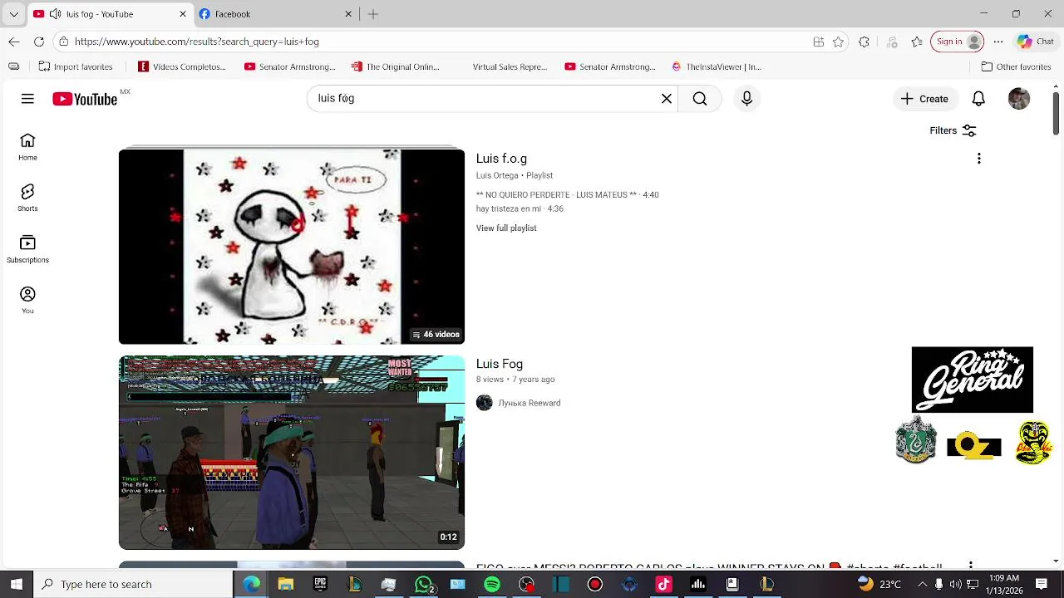Click 'hay tristeza en mi · 4:36' entry

tap(520, 209)
